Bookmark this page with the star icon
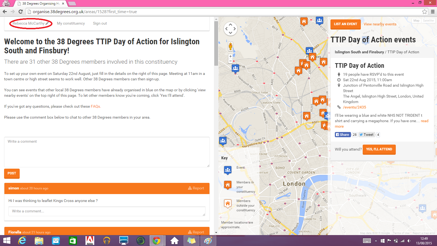The image size is (437, 246). (x=424, y=11)
